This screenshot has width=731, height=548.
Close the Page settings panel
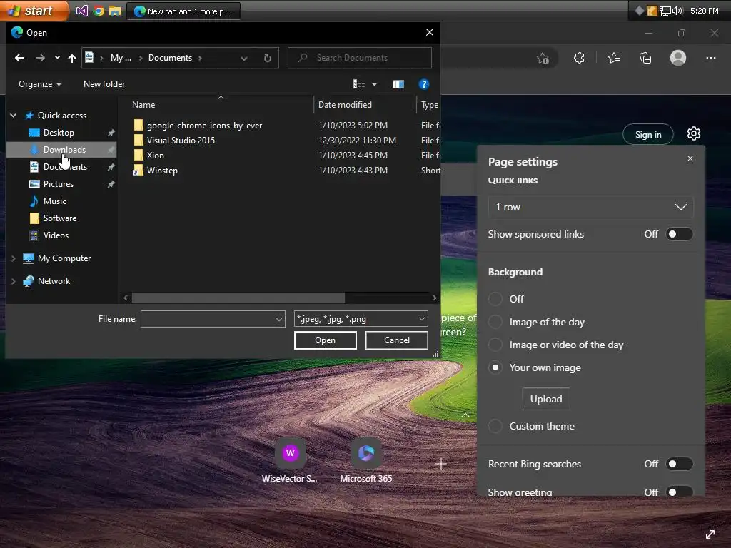[690, 158]
